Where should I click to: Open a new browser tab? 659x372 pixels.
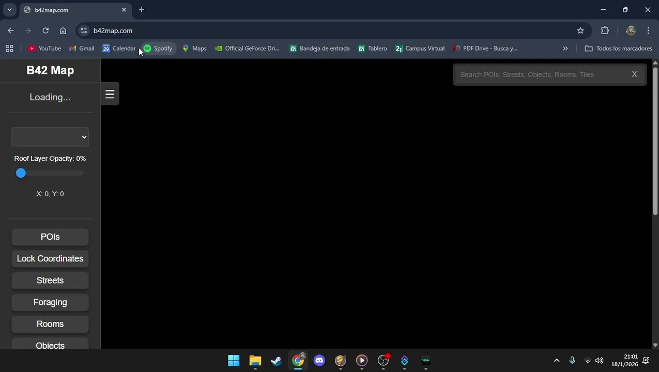(142, 10)
